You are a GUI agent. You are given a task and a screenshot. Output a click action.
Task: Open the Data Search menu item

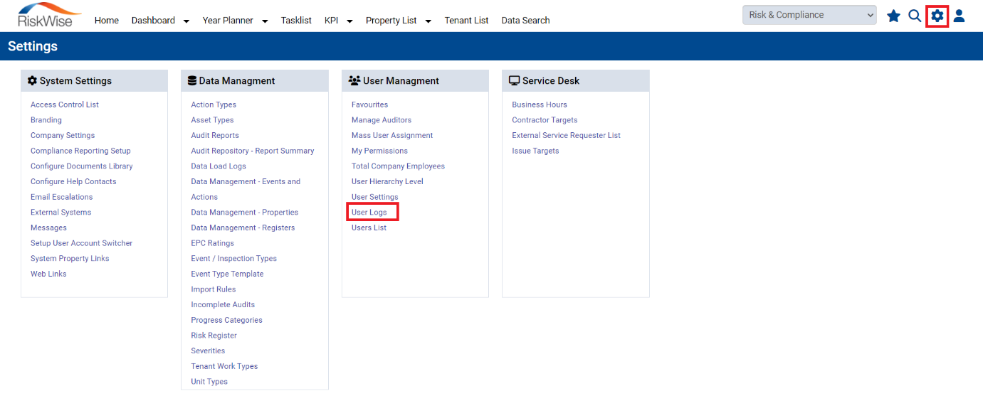(525, 21)
